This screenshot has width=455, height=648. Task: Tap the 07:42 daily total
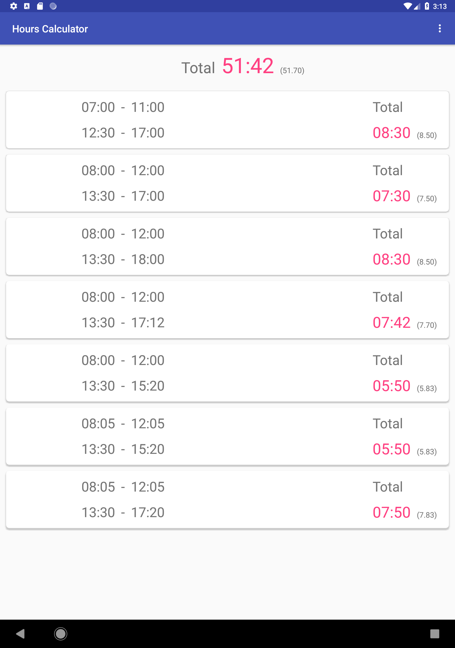point(391,322)
